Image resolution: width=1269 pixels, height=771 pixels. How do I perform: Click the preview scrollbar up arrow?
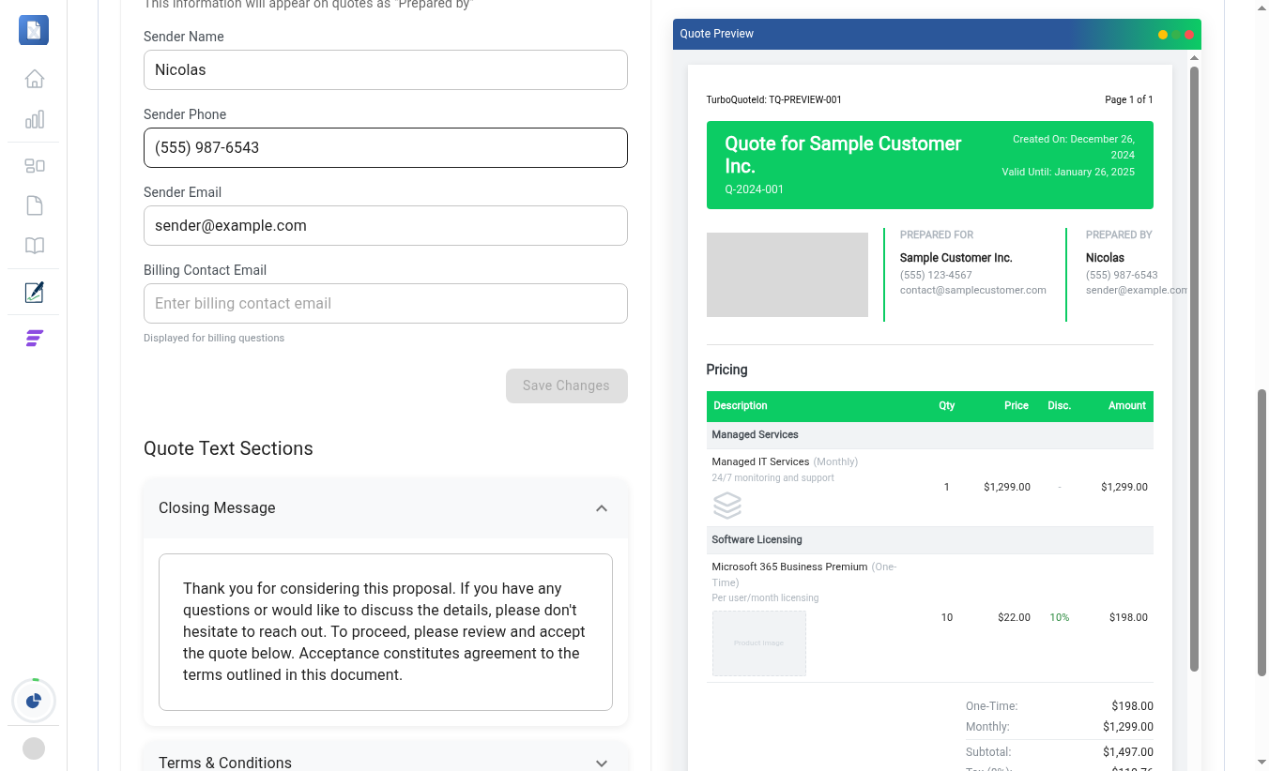(x=1194, y=58)
